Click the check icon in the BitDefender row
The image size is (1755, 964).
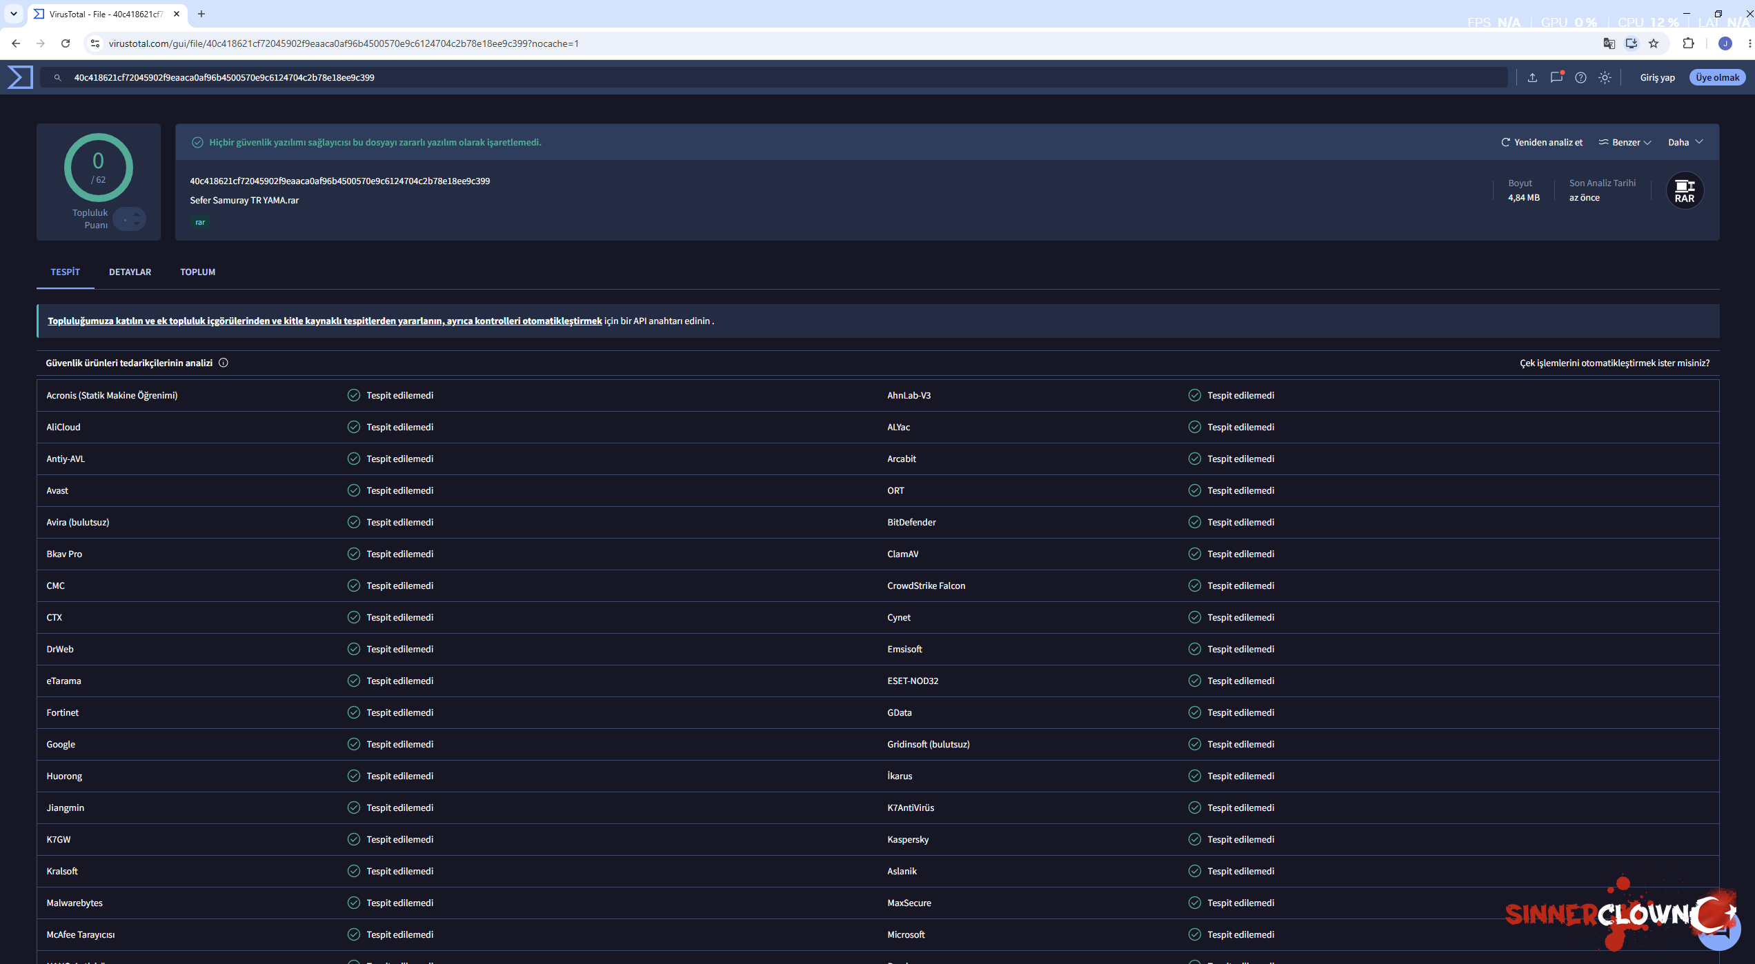[x=1195, y=522]
